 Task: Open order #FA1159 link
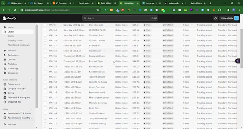click(x=53, y=35)
